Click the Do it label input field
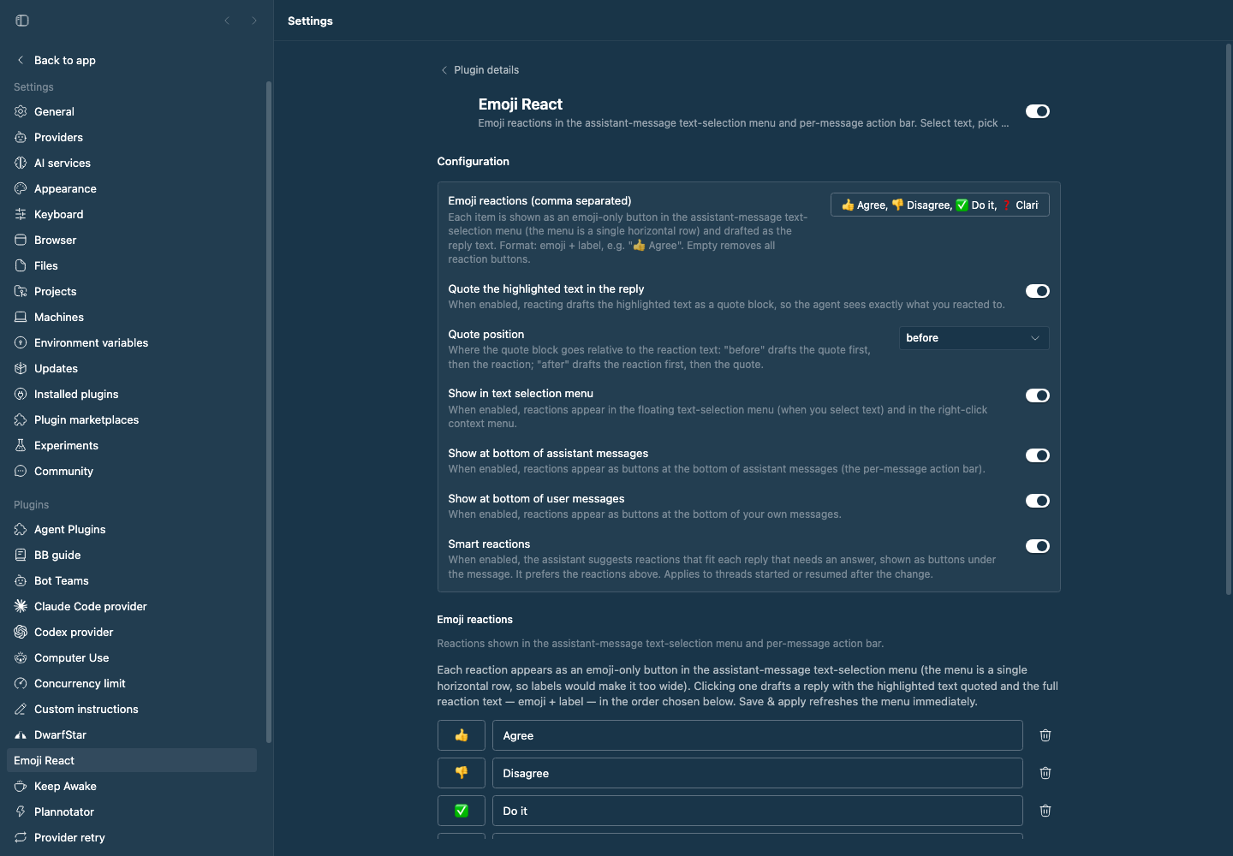 pos(758,811)
